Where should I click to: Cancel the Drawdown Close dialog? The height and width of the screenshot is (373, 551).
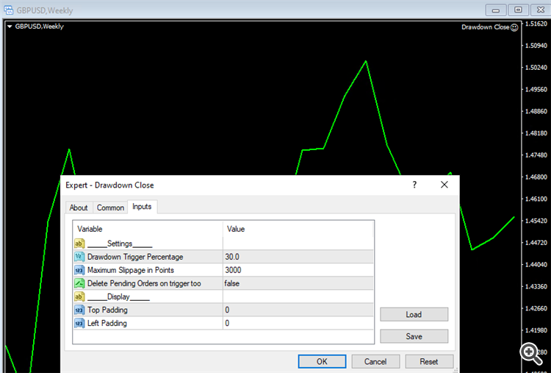tap(375, 361)
